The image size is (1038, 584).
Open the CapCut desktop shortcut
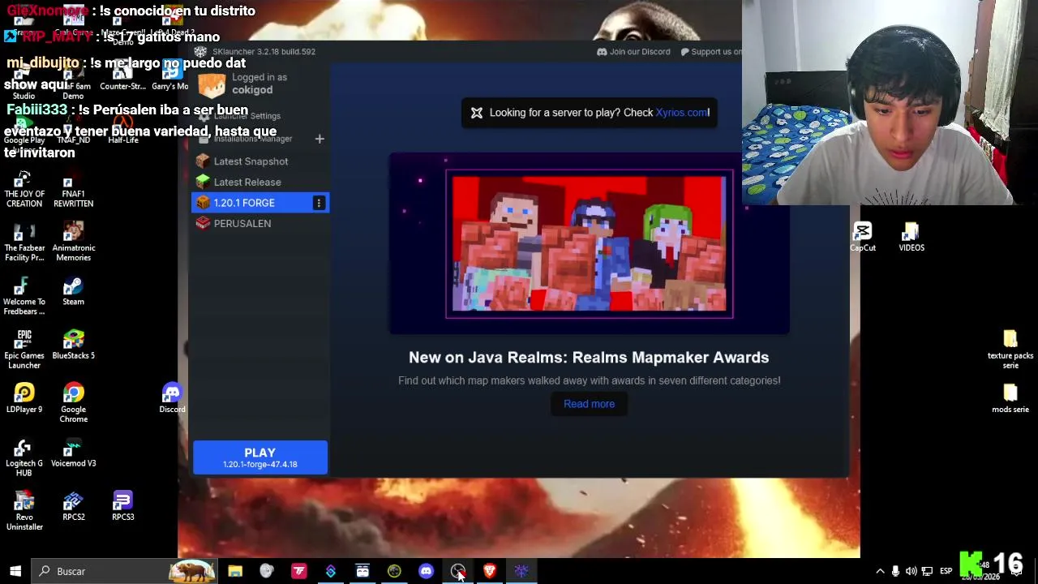[863, 238]
